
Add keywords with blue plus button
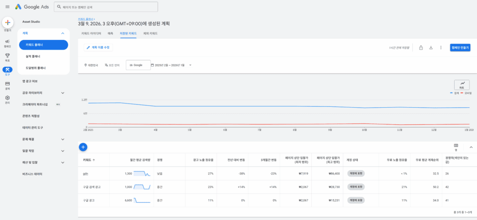pyautogui.click(x=83, y=147)
